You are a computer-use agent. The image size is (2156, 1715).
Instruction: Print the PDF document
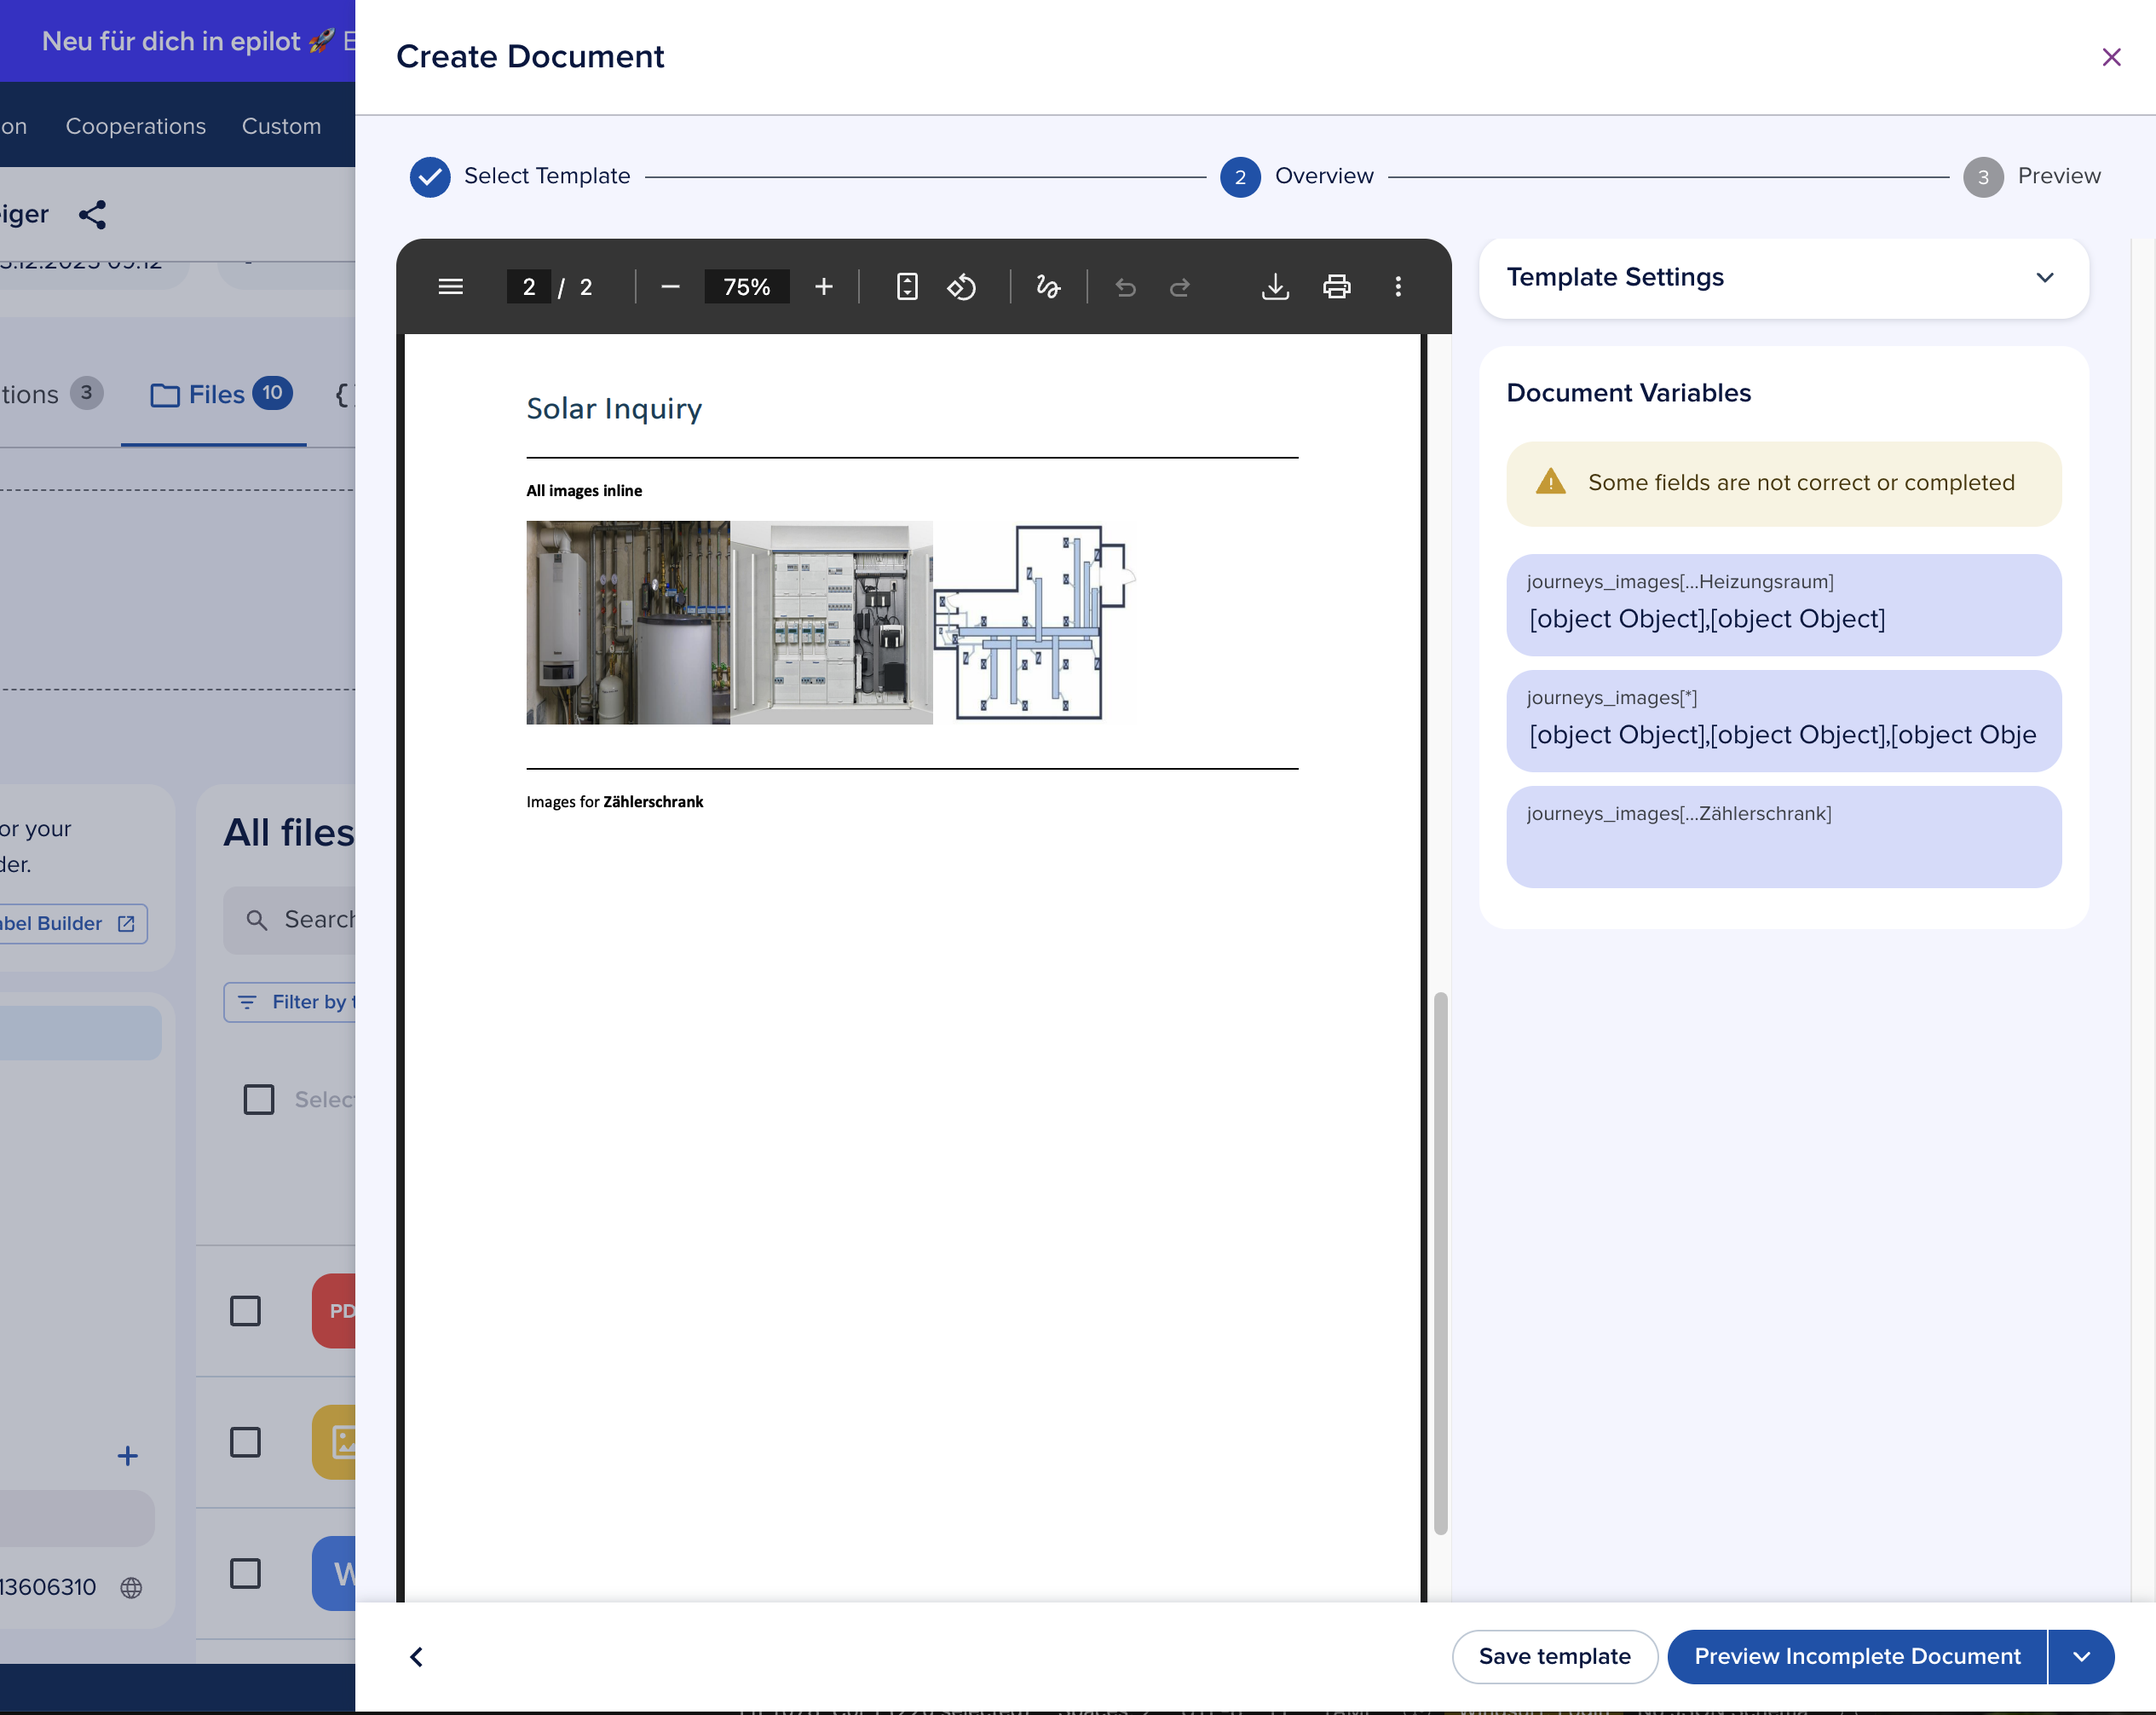(x=1336, y=287)
